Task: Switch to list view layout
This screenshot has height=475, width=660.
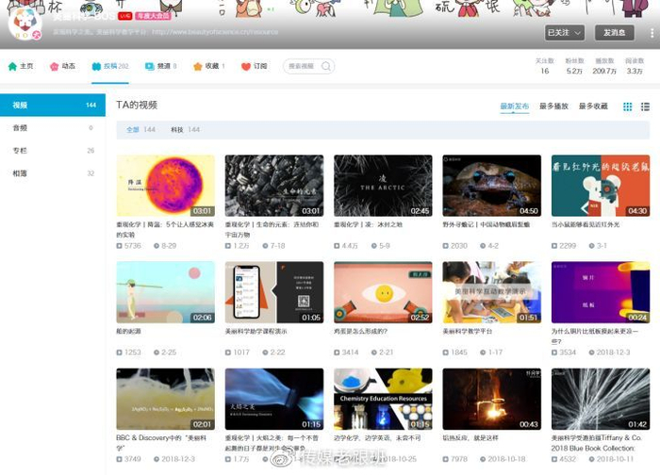Action: [x=645, y=106]
